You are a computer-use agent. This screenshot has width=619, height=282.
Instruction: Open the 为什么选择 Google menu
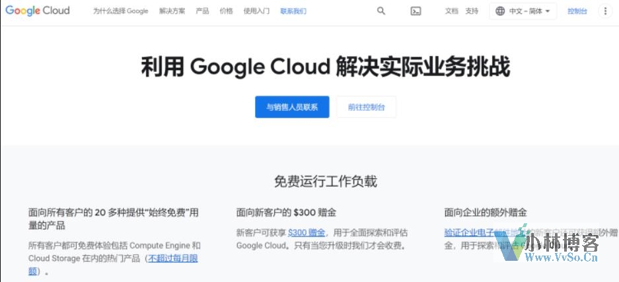(120, 11)
